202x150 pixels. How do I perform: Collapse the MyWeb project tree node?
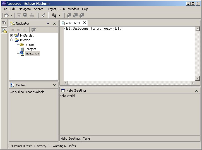11,40
